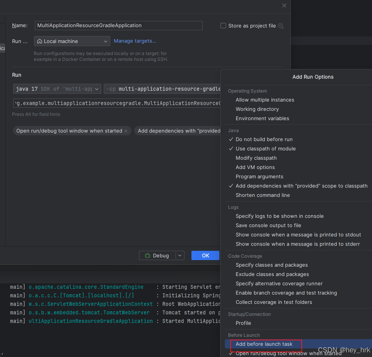The height and width of the screenshot is (357, 372).
Task: Select Specify alternative coverage runner
Action: tap(279, 284)
